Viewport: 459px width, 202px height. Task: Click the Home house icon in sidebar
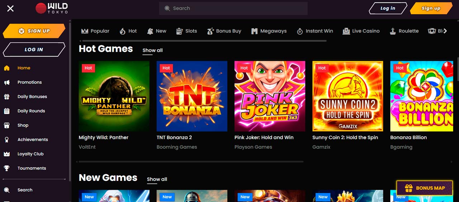point(6,68)
